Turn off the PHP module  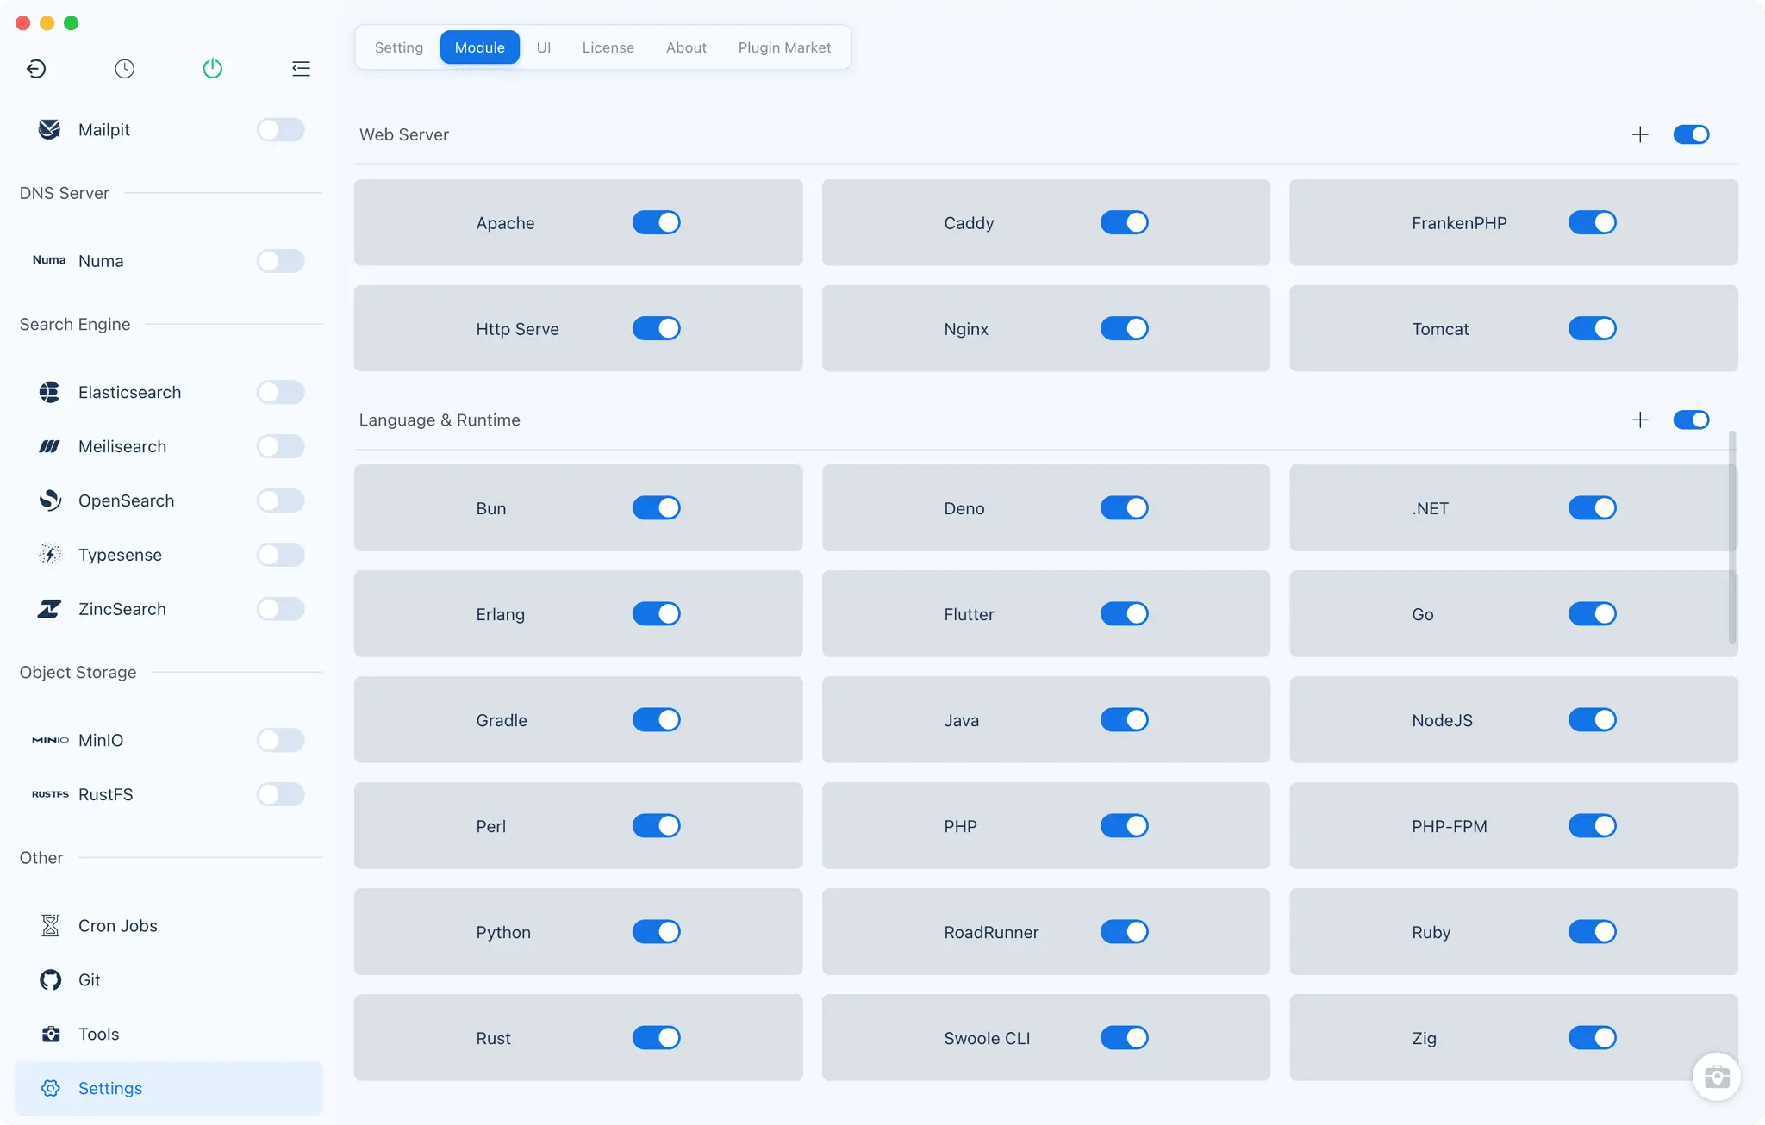[1125, 825]
